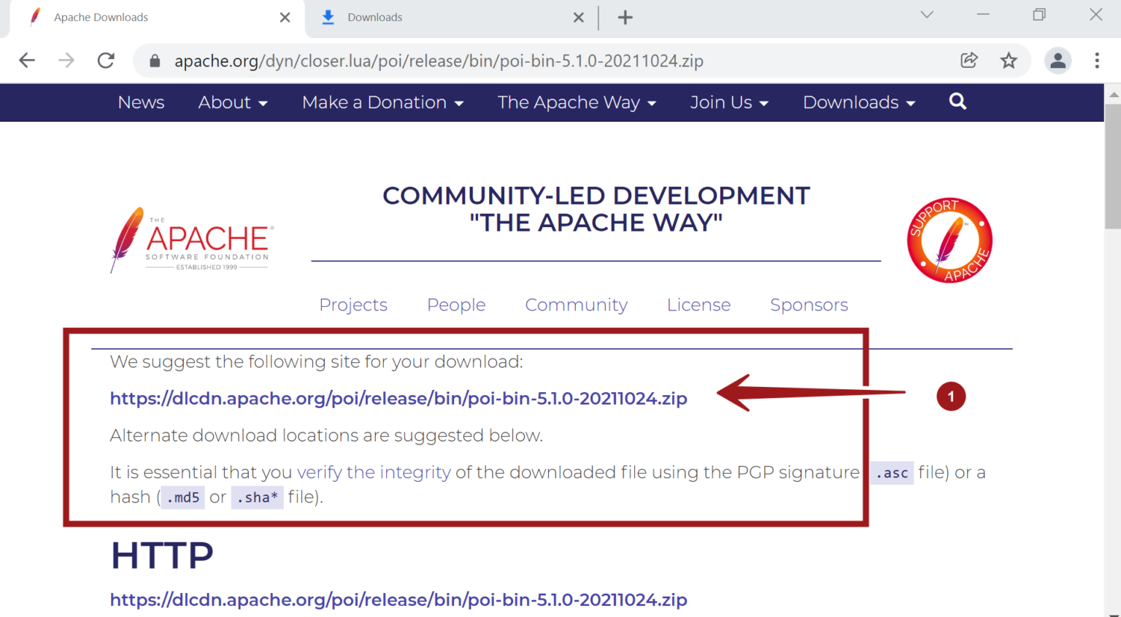Click the browser back arrow

click(x=27, y=61)
